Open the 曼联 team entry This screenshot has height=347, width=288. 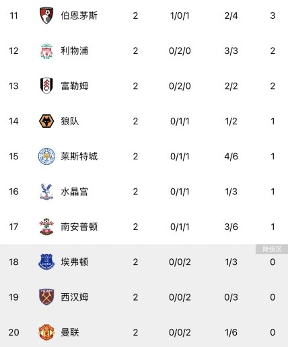[x=70, y=332]
